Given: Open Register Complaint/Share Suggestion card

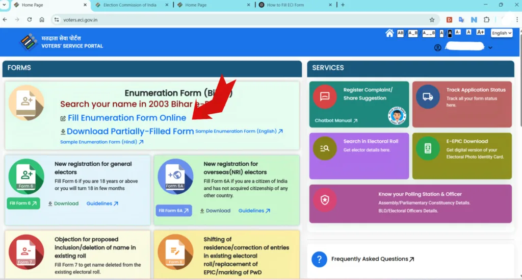Looking at the screenshot, I should pyautogui.click(x=359, y=104).
